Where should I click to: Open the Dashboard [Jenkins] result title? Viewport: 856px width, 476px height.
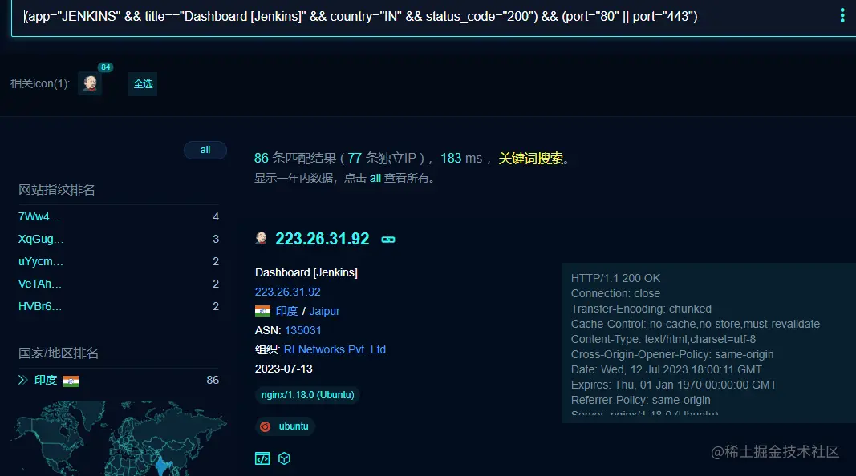coord(308,272)
